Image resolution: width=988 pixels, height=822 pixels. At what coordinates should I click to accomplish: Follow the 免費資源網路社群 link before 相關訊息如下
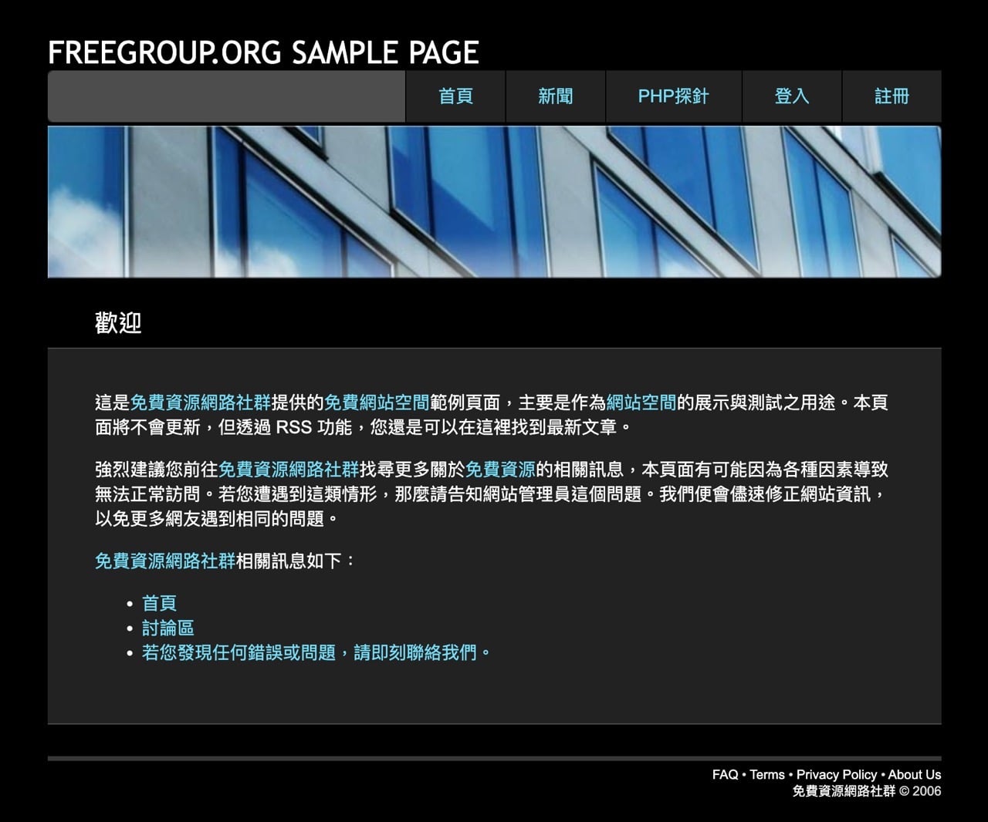[165, 561]
